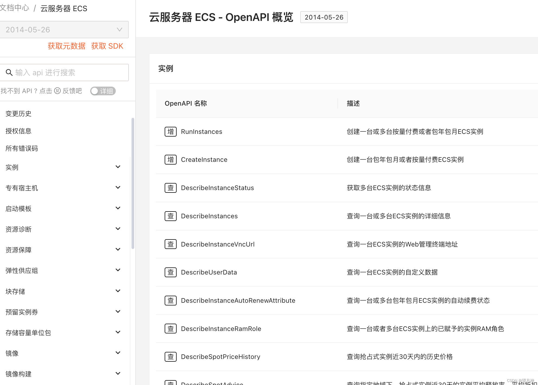Open the DescribeSpotPriceHistory API link
Viewport: 538px width, 385px height.
(221, 357)
